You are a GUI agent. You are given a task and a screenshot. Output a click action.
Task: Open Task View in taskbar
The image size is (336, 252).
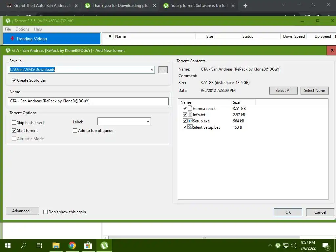39,245
